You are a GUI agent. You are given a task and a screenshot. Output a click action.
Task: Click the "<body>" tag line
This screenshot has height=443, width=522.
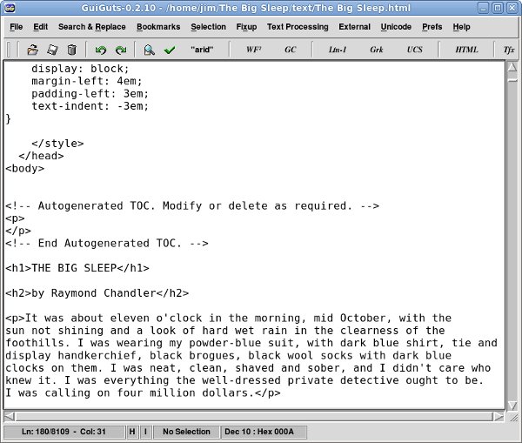coord(24,169)
